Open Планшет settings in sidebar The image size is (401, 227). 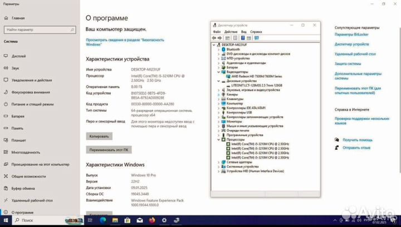coord(19,140)
